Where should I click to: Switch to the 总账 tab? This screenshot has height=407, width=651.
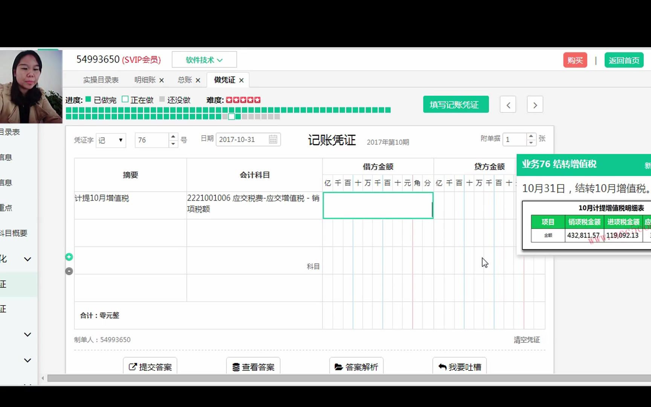[x=185, y=80]
